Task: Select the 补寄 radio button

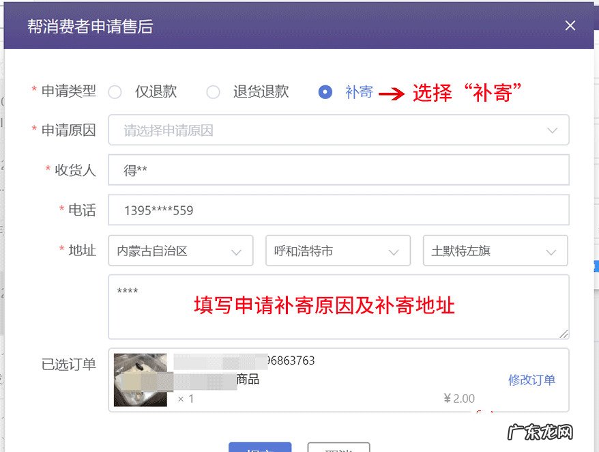Action: coord(325,91)
